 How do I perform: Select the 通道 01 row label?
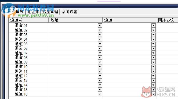(x=21, y=26)
